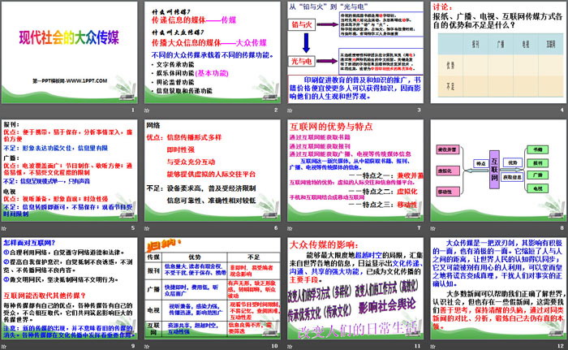This screenshot has height=350, width=568.
Task: Click the slide number label 7
Action: [420, 228]
